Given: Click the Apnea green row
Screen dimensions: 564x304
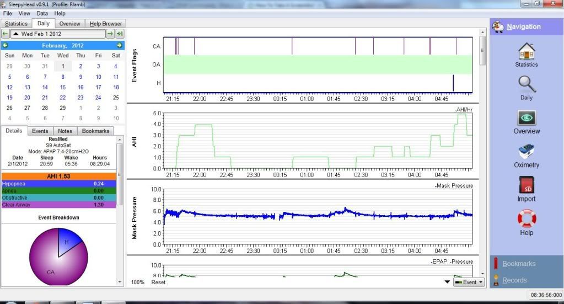Looking at the screenshot, I should pos(58,191).
